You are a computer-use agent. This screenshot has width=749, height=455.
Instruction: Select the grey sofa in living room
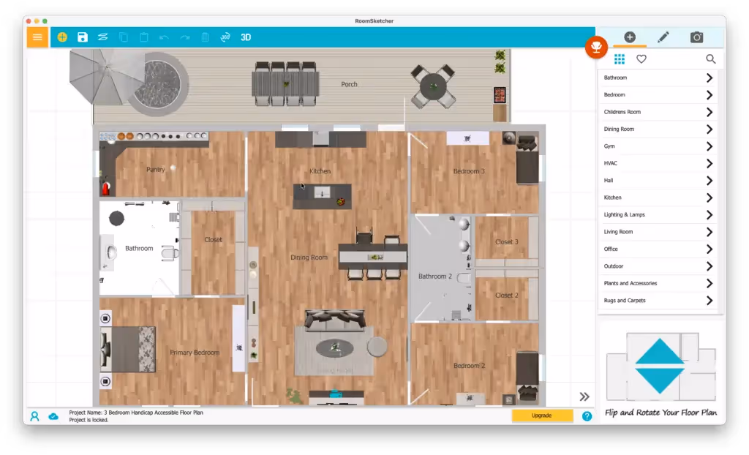click(x=335, y=319)
